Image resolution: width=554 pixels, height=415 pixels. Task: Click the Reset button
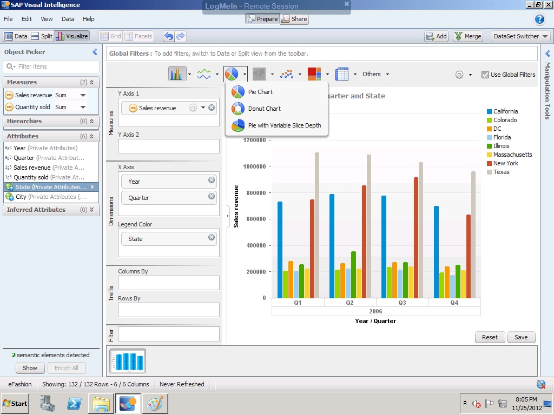point(490,337)
